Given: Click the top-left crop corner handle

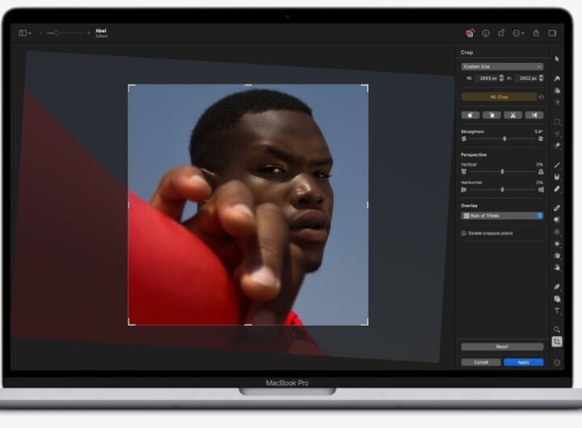Looking at the screenshot, I should (131, 87).
